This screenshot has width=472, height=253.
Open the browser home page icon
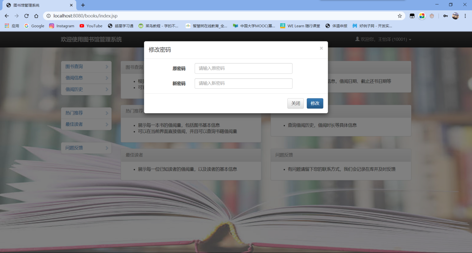tap(36, 16)
